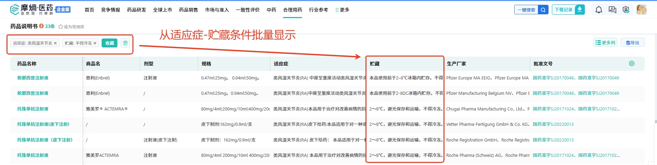Open 依那西普注射液 link in 恩利(Enbrel) 注射液 row
657x165 pixels.
click(33, 78)
